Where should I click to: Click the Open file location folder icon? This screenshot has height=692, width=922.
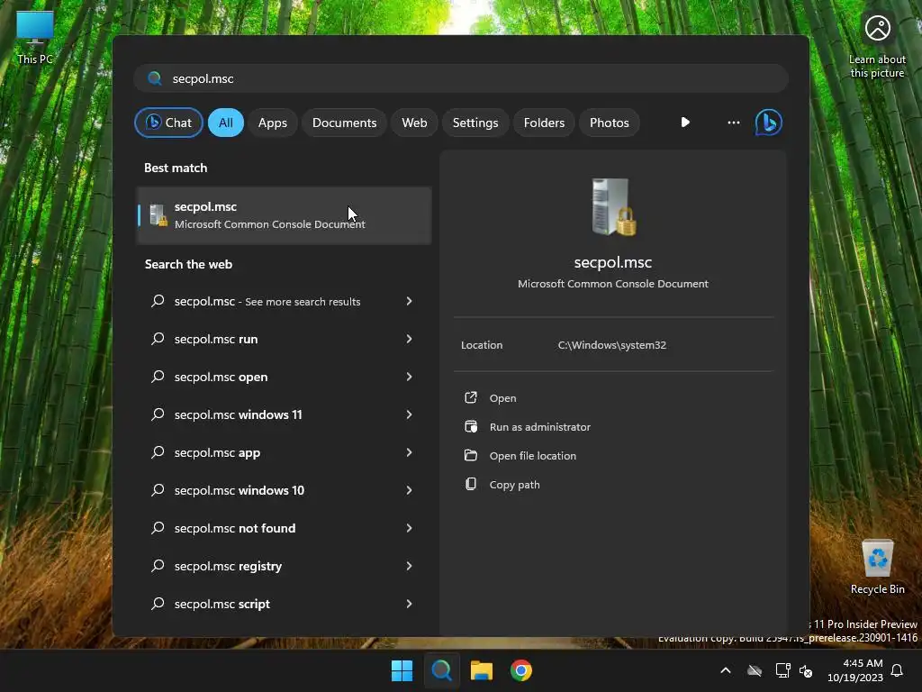click(x=471, y=455)
